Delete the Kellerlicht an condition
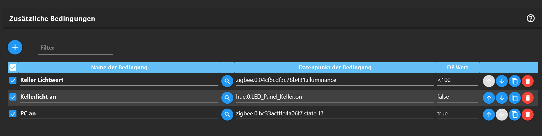This screenshot has height=136, width=542. 527,98
